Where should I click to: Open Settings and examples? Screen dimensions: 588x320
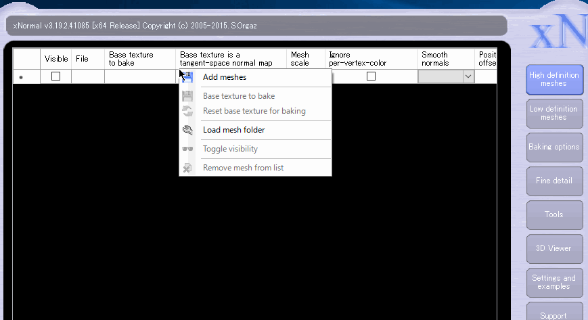tap(555, 283)
